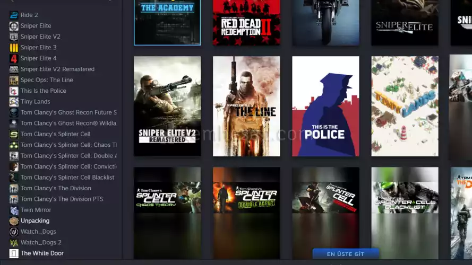Click the Tiny Lands icon in list

pos(14,102)
